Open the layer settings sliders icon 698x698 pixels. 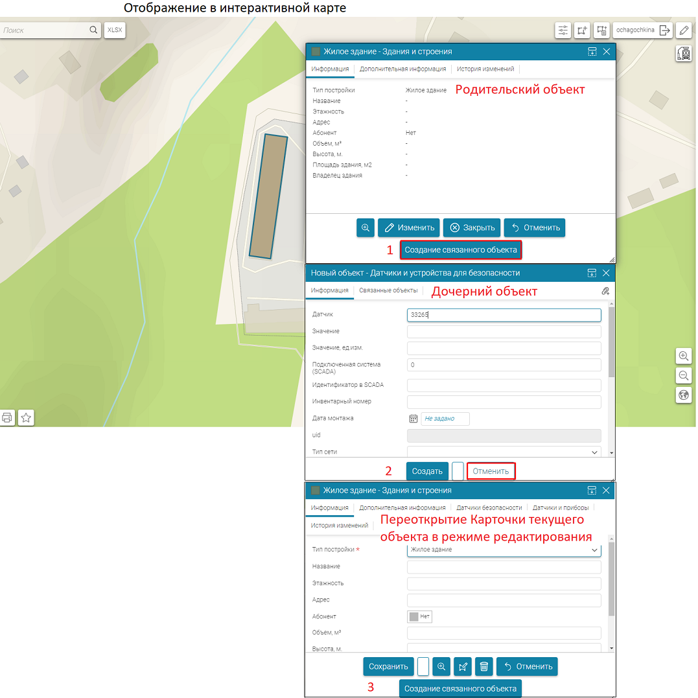coord(563,30)
